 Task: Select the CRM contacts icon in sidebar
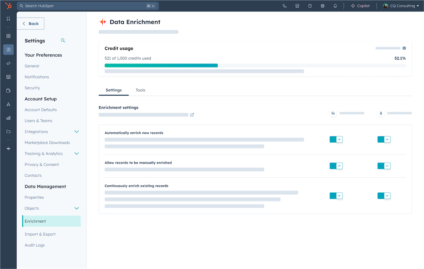click(x=8, y=49)
